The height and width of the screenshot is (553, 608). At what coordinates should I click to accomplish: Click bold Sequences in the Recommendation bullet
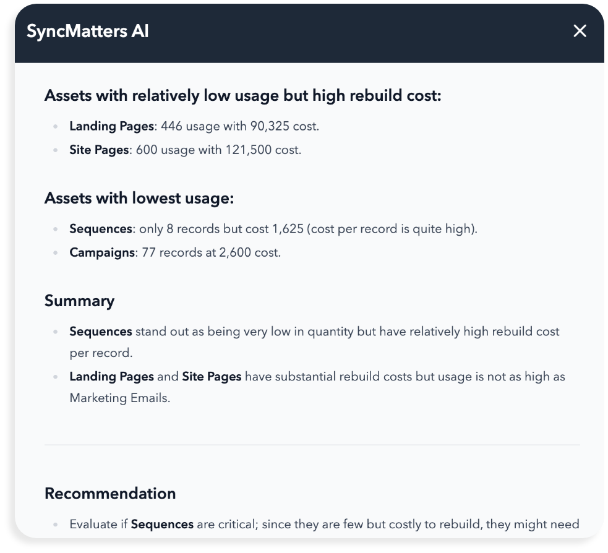coord(162,525)
